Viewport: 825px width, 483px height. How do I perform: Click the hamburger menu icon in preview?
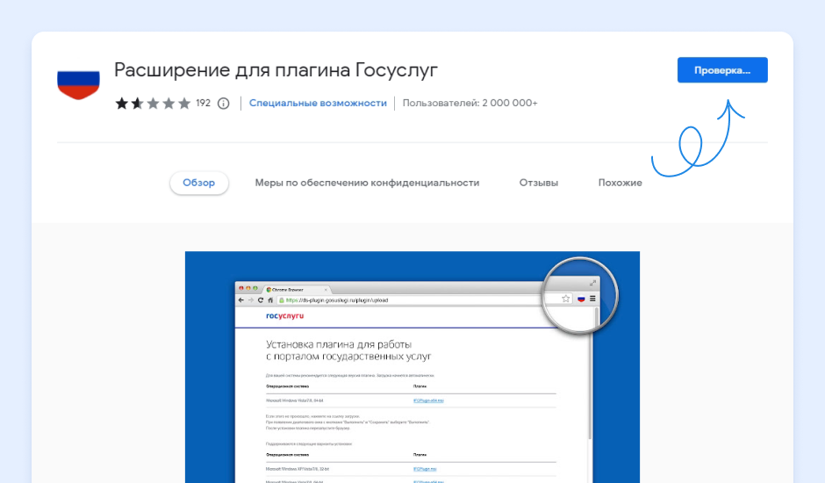pos(592,299)
